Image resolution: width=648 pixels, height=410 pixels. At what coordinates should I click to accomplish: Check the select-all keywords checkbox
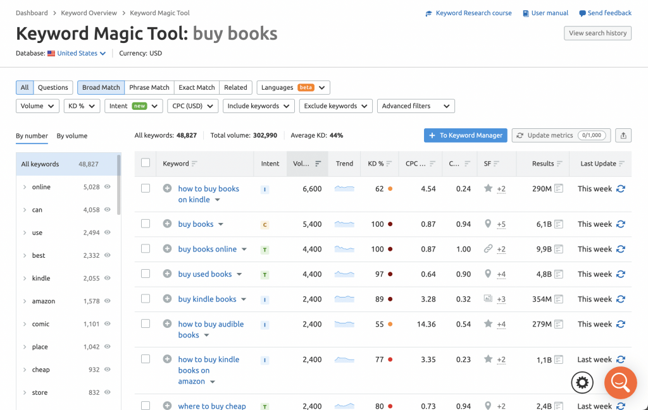coord(146,163)
